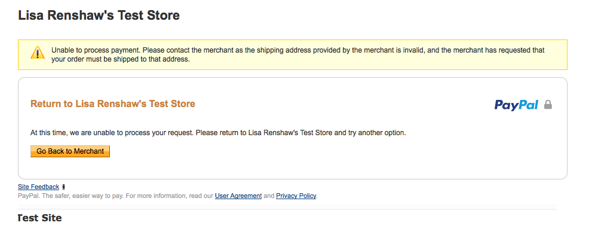595x247 pixels.
Task: Click the orange Return to Test Store heading
Action: pos(112,104)
